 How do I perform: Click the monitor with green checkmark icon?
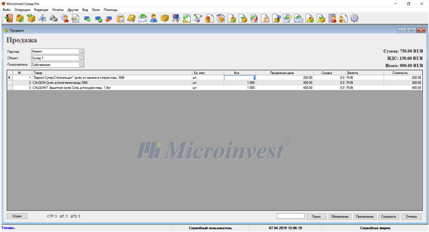[98, 18]
